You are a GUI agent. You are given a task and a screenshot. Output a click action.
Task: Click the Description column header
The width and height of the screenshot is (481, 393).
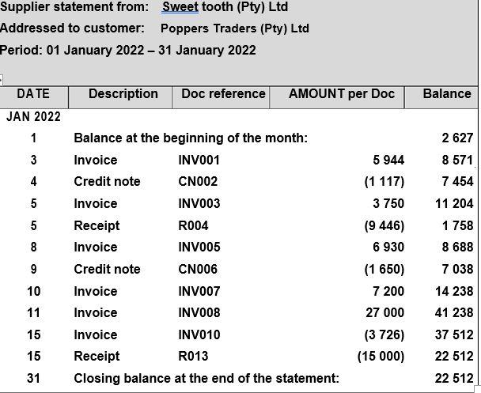[123, 94]
